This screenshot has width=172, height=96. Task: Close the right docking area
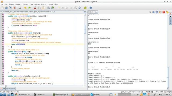coord(170,14)
